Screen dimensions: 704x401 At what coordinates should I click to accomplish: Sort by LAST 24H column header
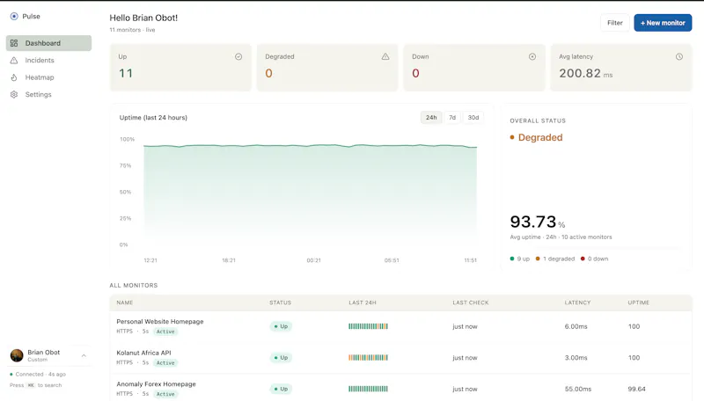(363, 303)
